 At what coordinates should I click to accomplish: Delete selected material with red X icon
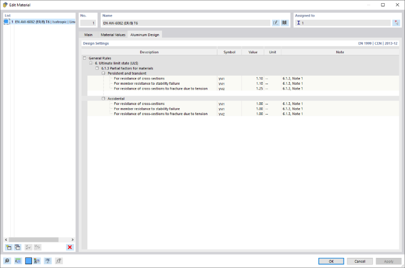[70, 247]
